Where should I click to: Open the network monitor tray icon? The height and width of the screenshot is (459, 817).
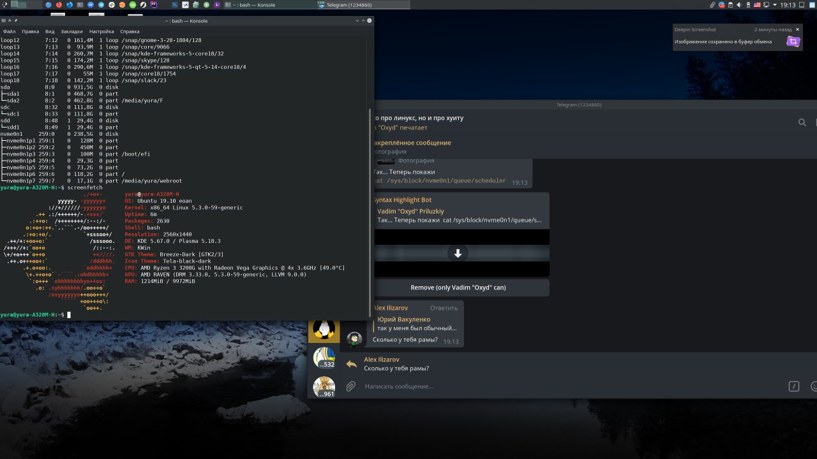click(766, 4)
